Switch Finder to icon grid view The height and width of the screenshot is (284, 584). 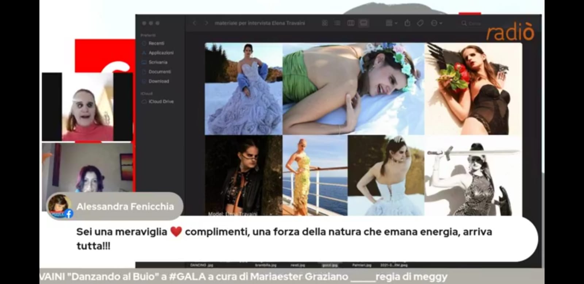(x=325, y=23)
